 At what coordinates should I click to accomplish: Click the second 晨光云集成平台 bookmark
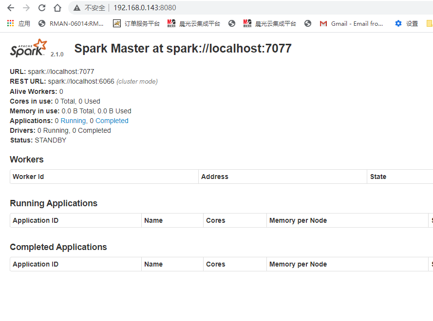click(270, 24)
